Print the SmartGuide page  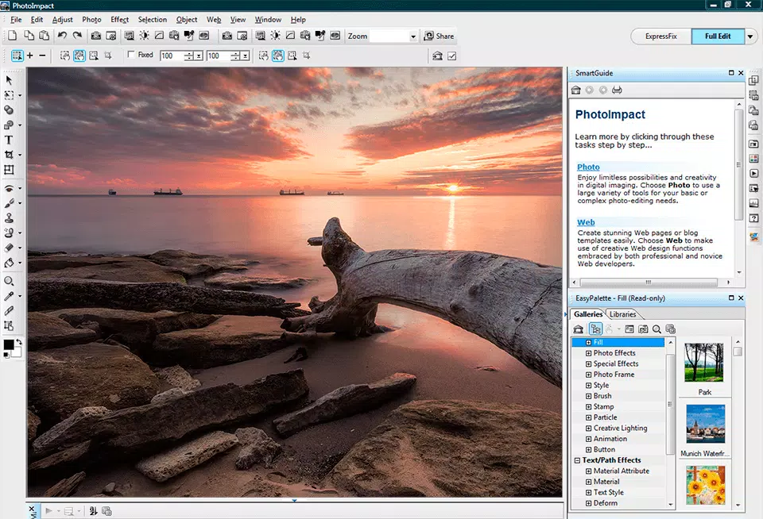point(617,90)
